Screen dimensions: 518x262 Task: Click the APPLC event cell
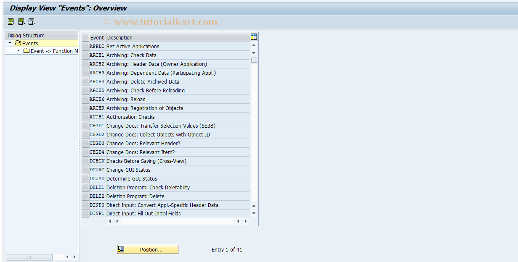(x=97, y=46)
